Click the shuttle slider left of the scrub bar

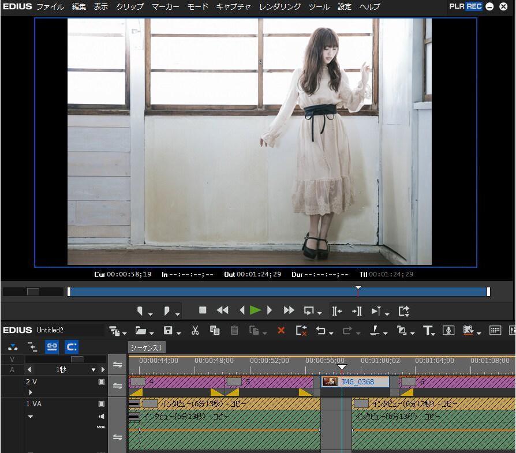(33, 291)
